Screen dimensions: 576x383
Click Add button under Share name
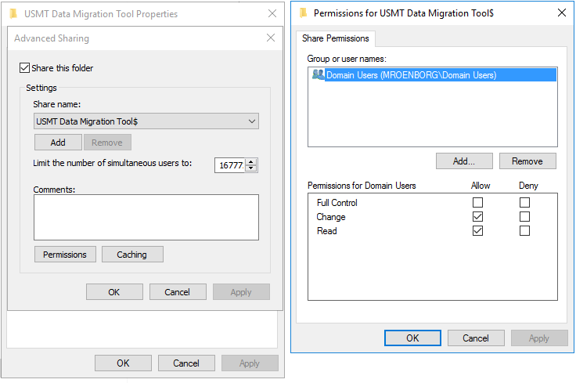pyautogui.click(x=58, y=143)
